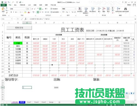The height and width of the screenshot is (106, 137).
Task: Open the number format combo box
Action: pos(69,9)
